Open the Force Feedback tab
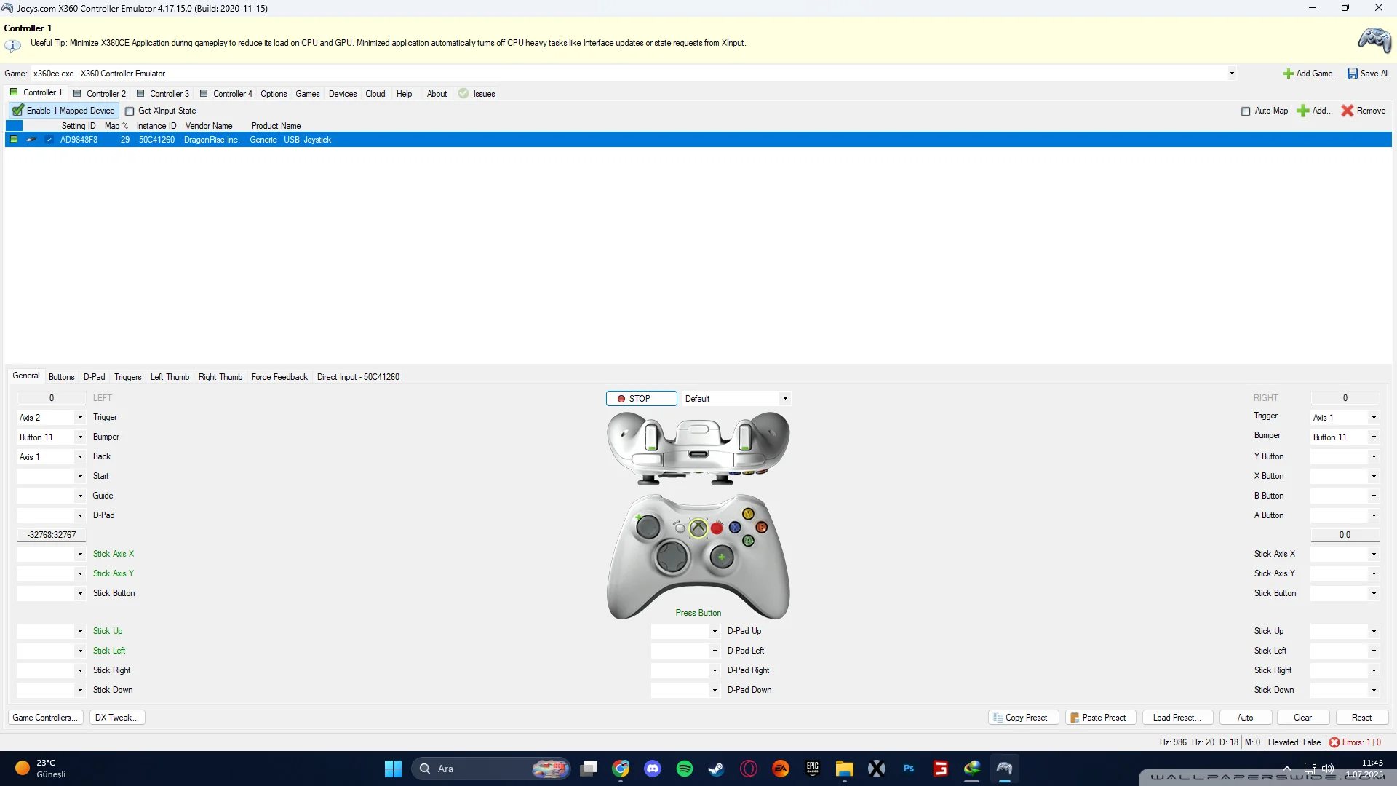Image resolution: width=1397 pixels, height=786 pixels. (279, 377)
